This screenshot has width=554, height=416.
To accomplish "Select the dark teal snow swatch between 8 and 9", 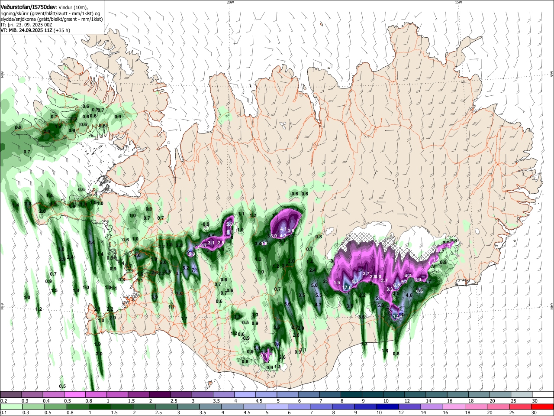I will coord(351,395).
